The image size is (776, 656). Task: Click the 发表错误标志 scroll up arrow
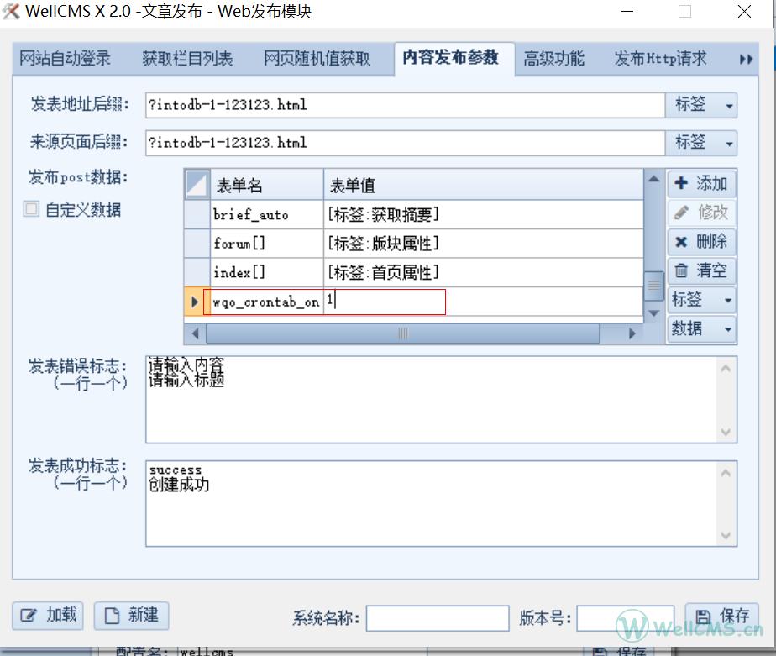pyautogui.click(x=726, y=369)
